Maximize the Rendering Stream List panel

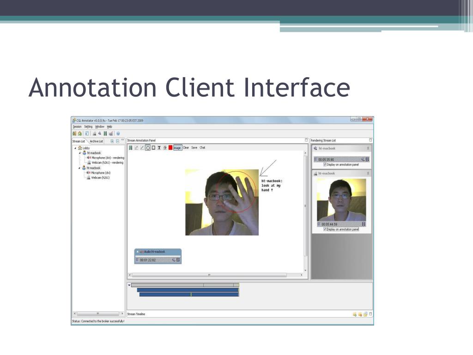click(370, 140)
